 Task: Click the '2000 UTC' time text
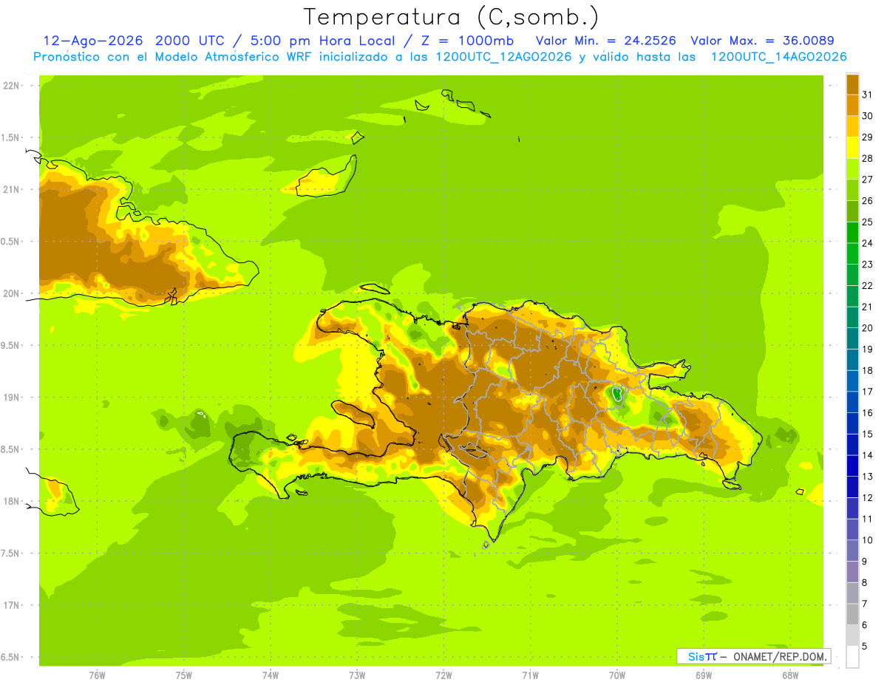coord(190,41)
